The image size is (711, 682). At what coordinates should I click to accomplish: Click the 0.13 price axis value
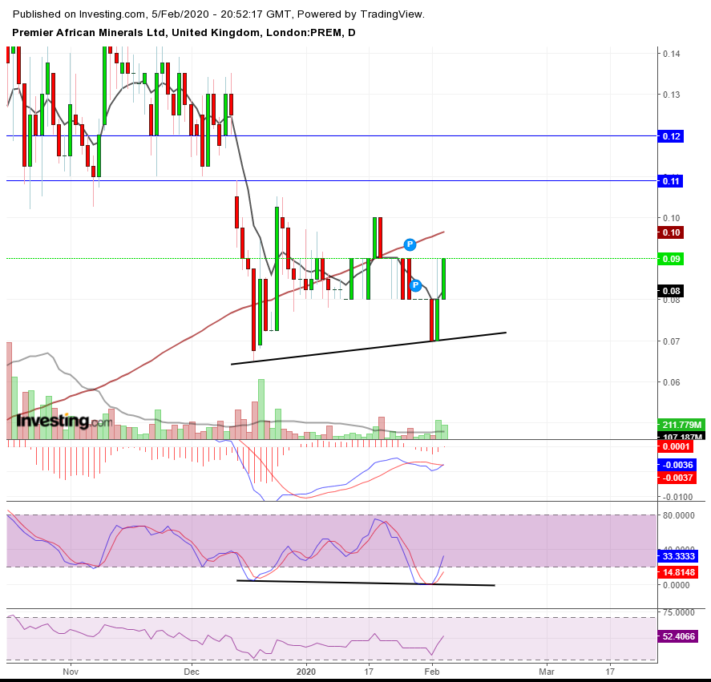pyautogui.click(x=671, y=95)
